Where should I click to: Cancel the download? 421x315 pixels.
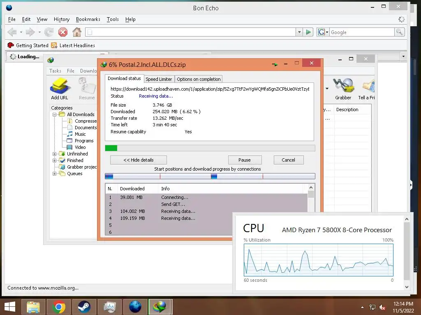point(288,160)
